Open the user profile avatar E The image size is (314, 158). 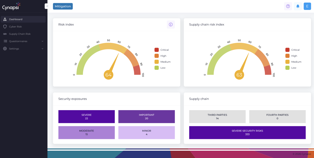(x=307, y=6)
